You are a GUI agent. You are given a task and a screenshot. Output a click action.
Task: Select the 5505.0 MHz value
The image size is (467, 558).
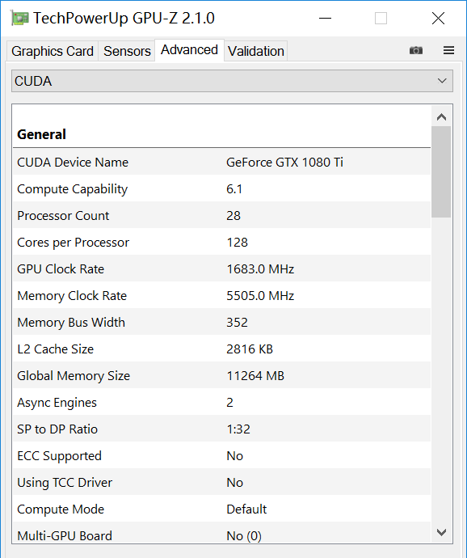[x=260, y=296]
